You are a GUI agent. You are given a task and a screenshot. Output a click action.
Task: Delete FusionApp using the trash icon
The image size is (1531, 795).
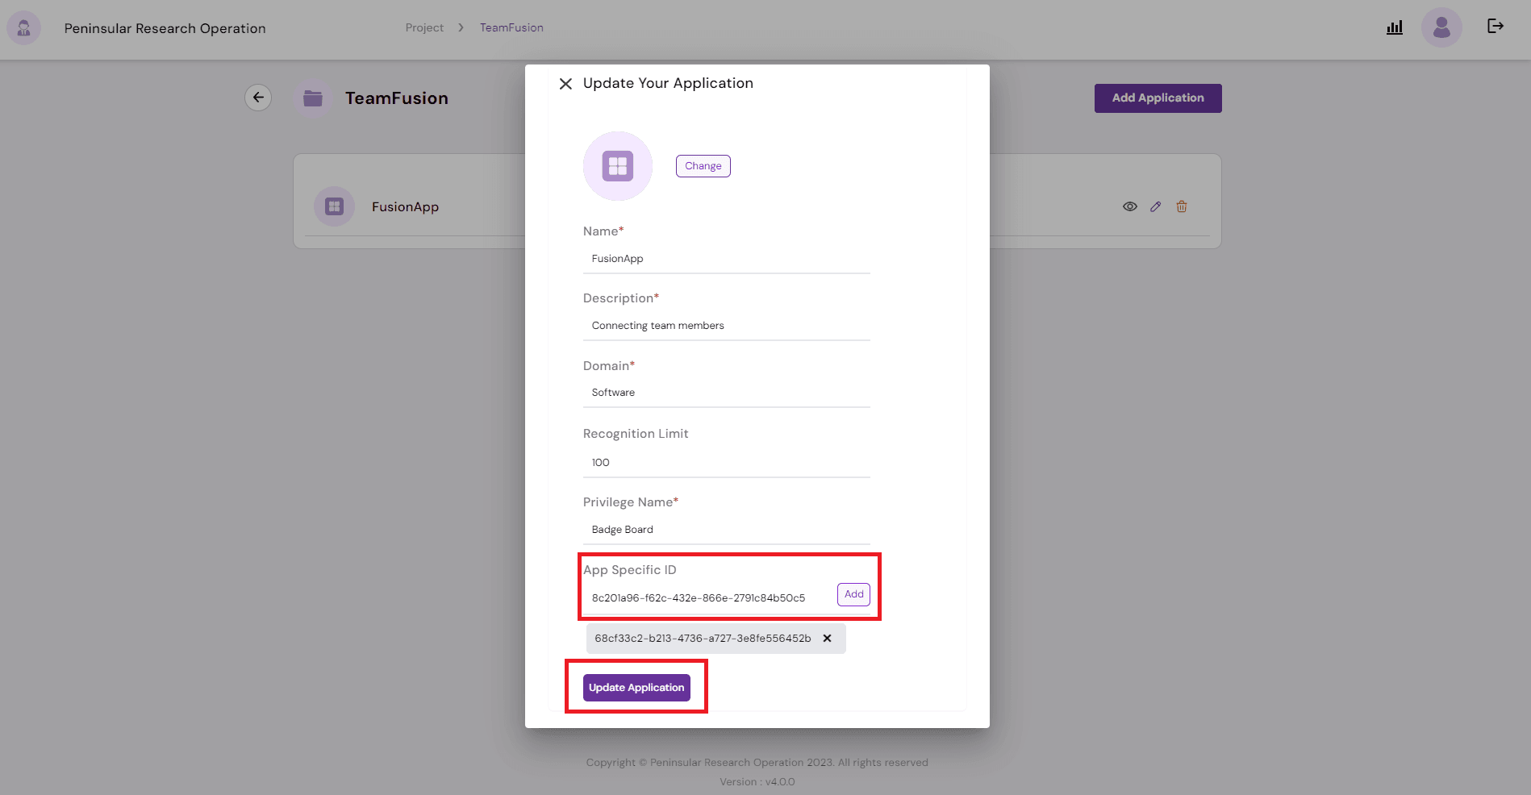click(x=1182, y=207)
